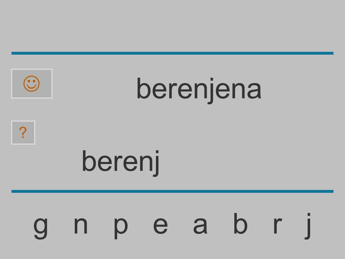Click the lower blue divider line
The image size is (345, 259).
click(x=172, y=191)
